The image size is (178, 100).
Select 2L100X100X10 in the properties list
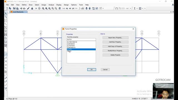click(81, 42)
